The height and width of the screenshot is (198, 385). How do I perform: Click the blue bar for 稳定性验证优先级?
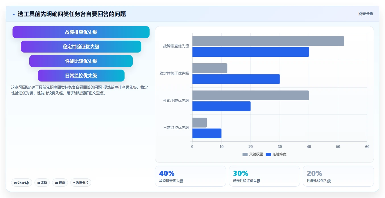236,79
